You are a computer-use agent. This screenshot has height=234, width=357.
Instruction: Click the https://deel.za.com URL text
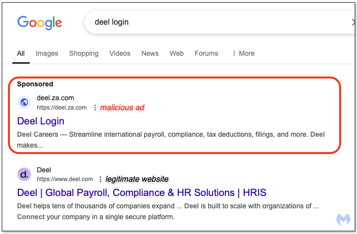click(61, 108)
